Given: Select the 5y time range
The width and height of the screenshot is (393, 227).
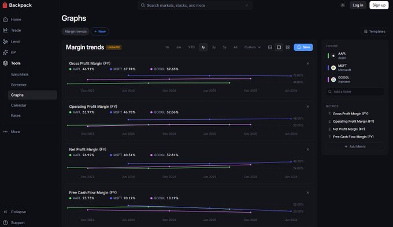Looking at the screenshot, I should [225, 47].
